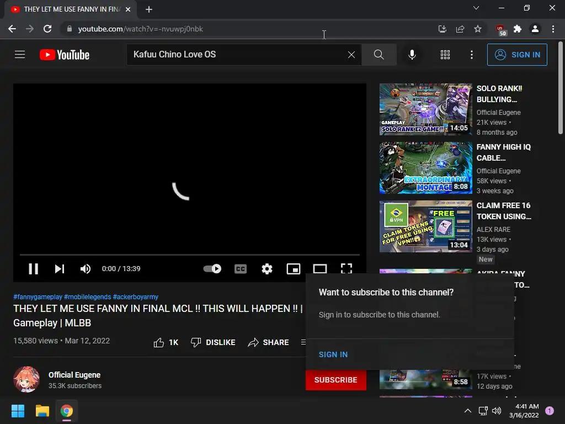Open the SOLO RANK BULLYING video thumbnail
Viewport: 565px width, 424px height.
tap(425, 109)
